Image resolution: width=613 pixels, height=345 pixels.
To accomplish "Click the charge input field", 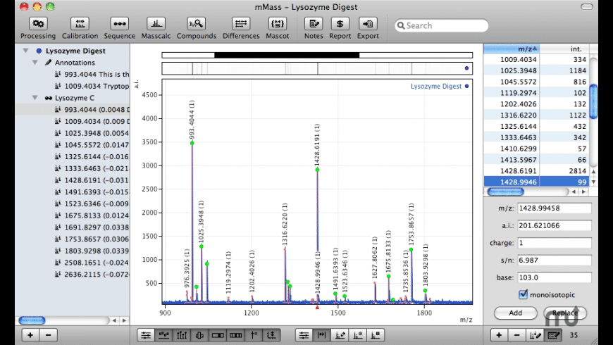I will [555, 243].
